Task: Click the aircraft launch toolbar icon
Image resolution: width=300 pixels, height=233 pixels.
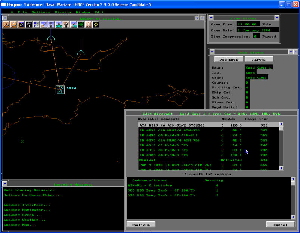Action: [x=74, y=25]
